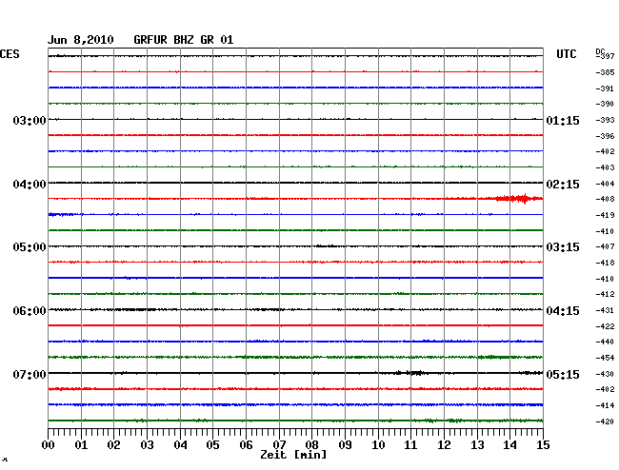Click the red seismic burst on the -408 trace
The width and height of the screenshot is (619, 470).
[519, 198]
